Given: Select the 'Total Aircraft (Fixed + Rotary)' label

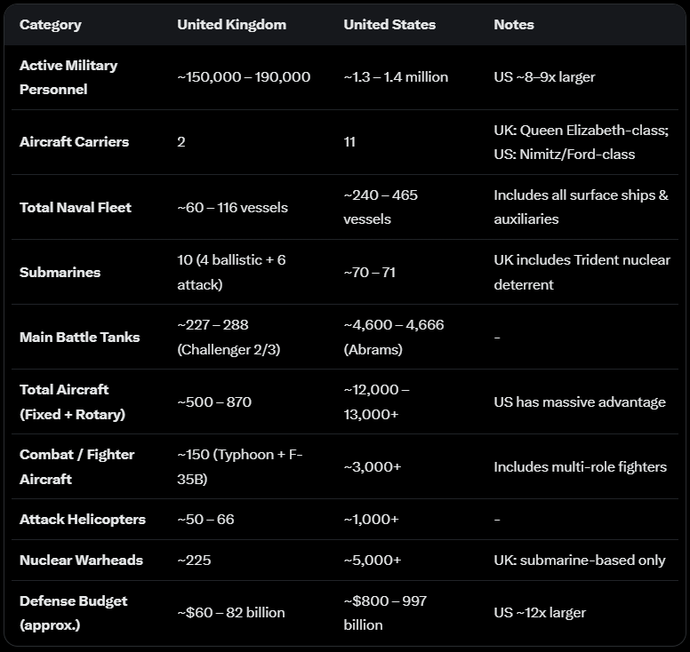Looking at the screenshot, I should tap(73, 402).
